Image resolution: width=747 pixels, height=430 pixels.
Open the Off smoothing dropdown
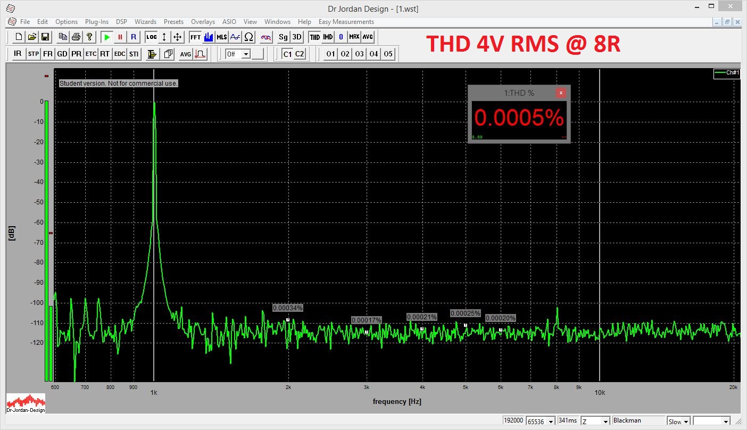(246, 54)
